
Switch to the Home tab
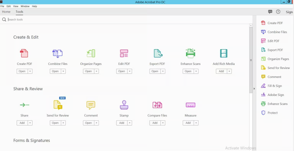coord(6,12)
